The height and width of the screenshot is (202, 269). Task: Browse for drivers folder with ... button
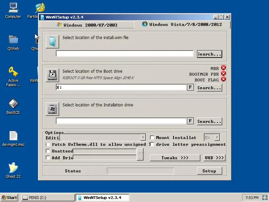click(x=140, y=158)
